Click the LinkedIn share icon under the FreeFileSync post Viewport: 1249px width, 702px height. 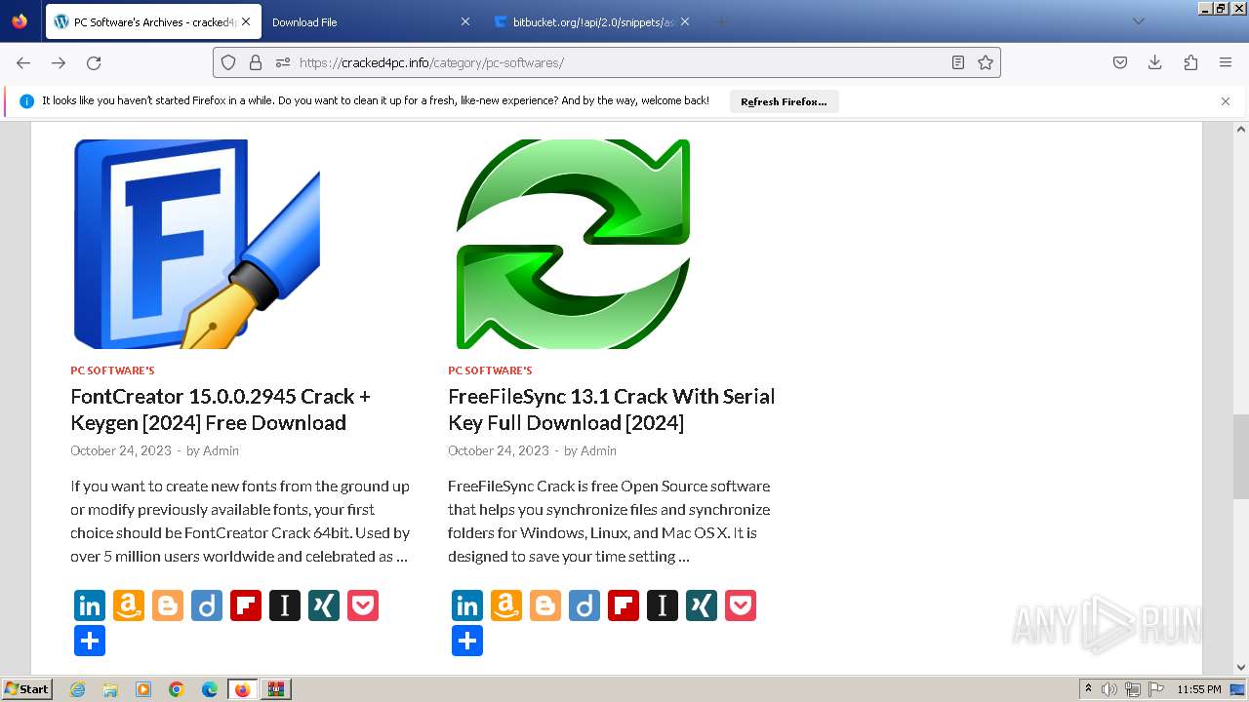(467, 605)
